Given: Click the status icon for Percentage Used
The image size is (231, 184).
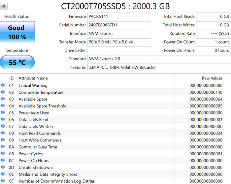Looking at the screenshot, I should 3,113.
